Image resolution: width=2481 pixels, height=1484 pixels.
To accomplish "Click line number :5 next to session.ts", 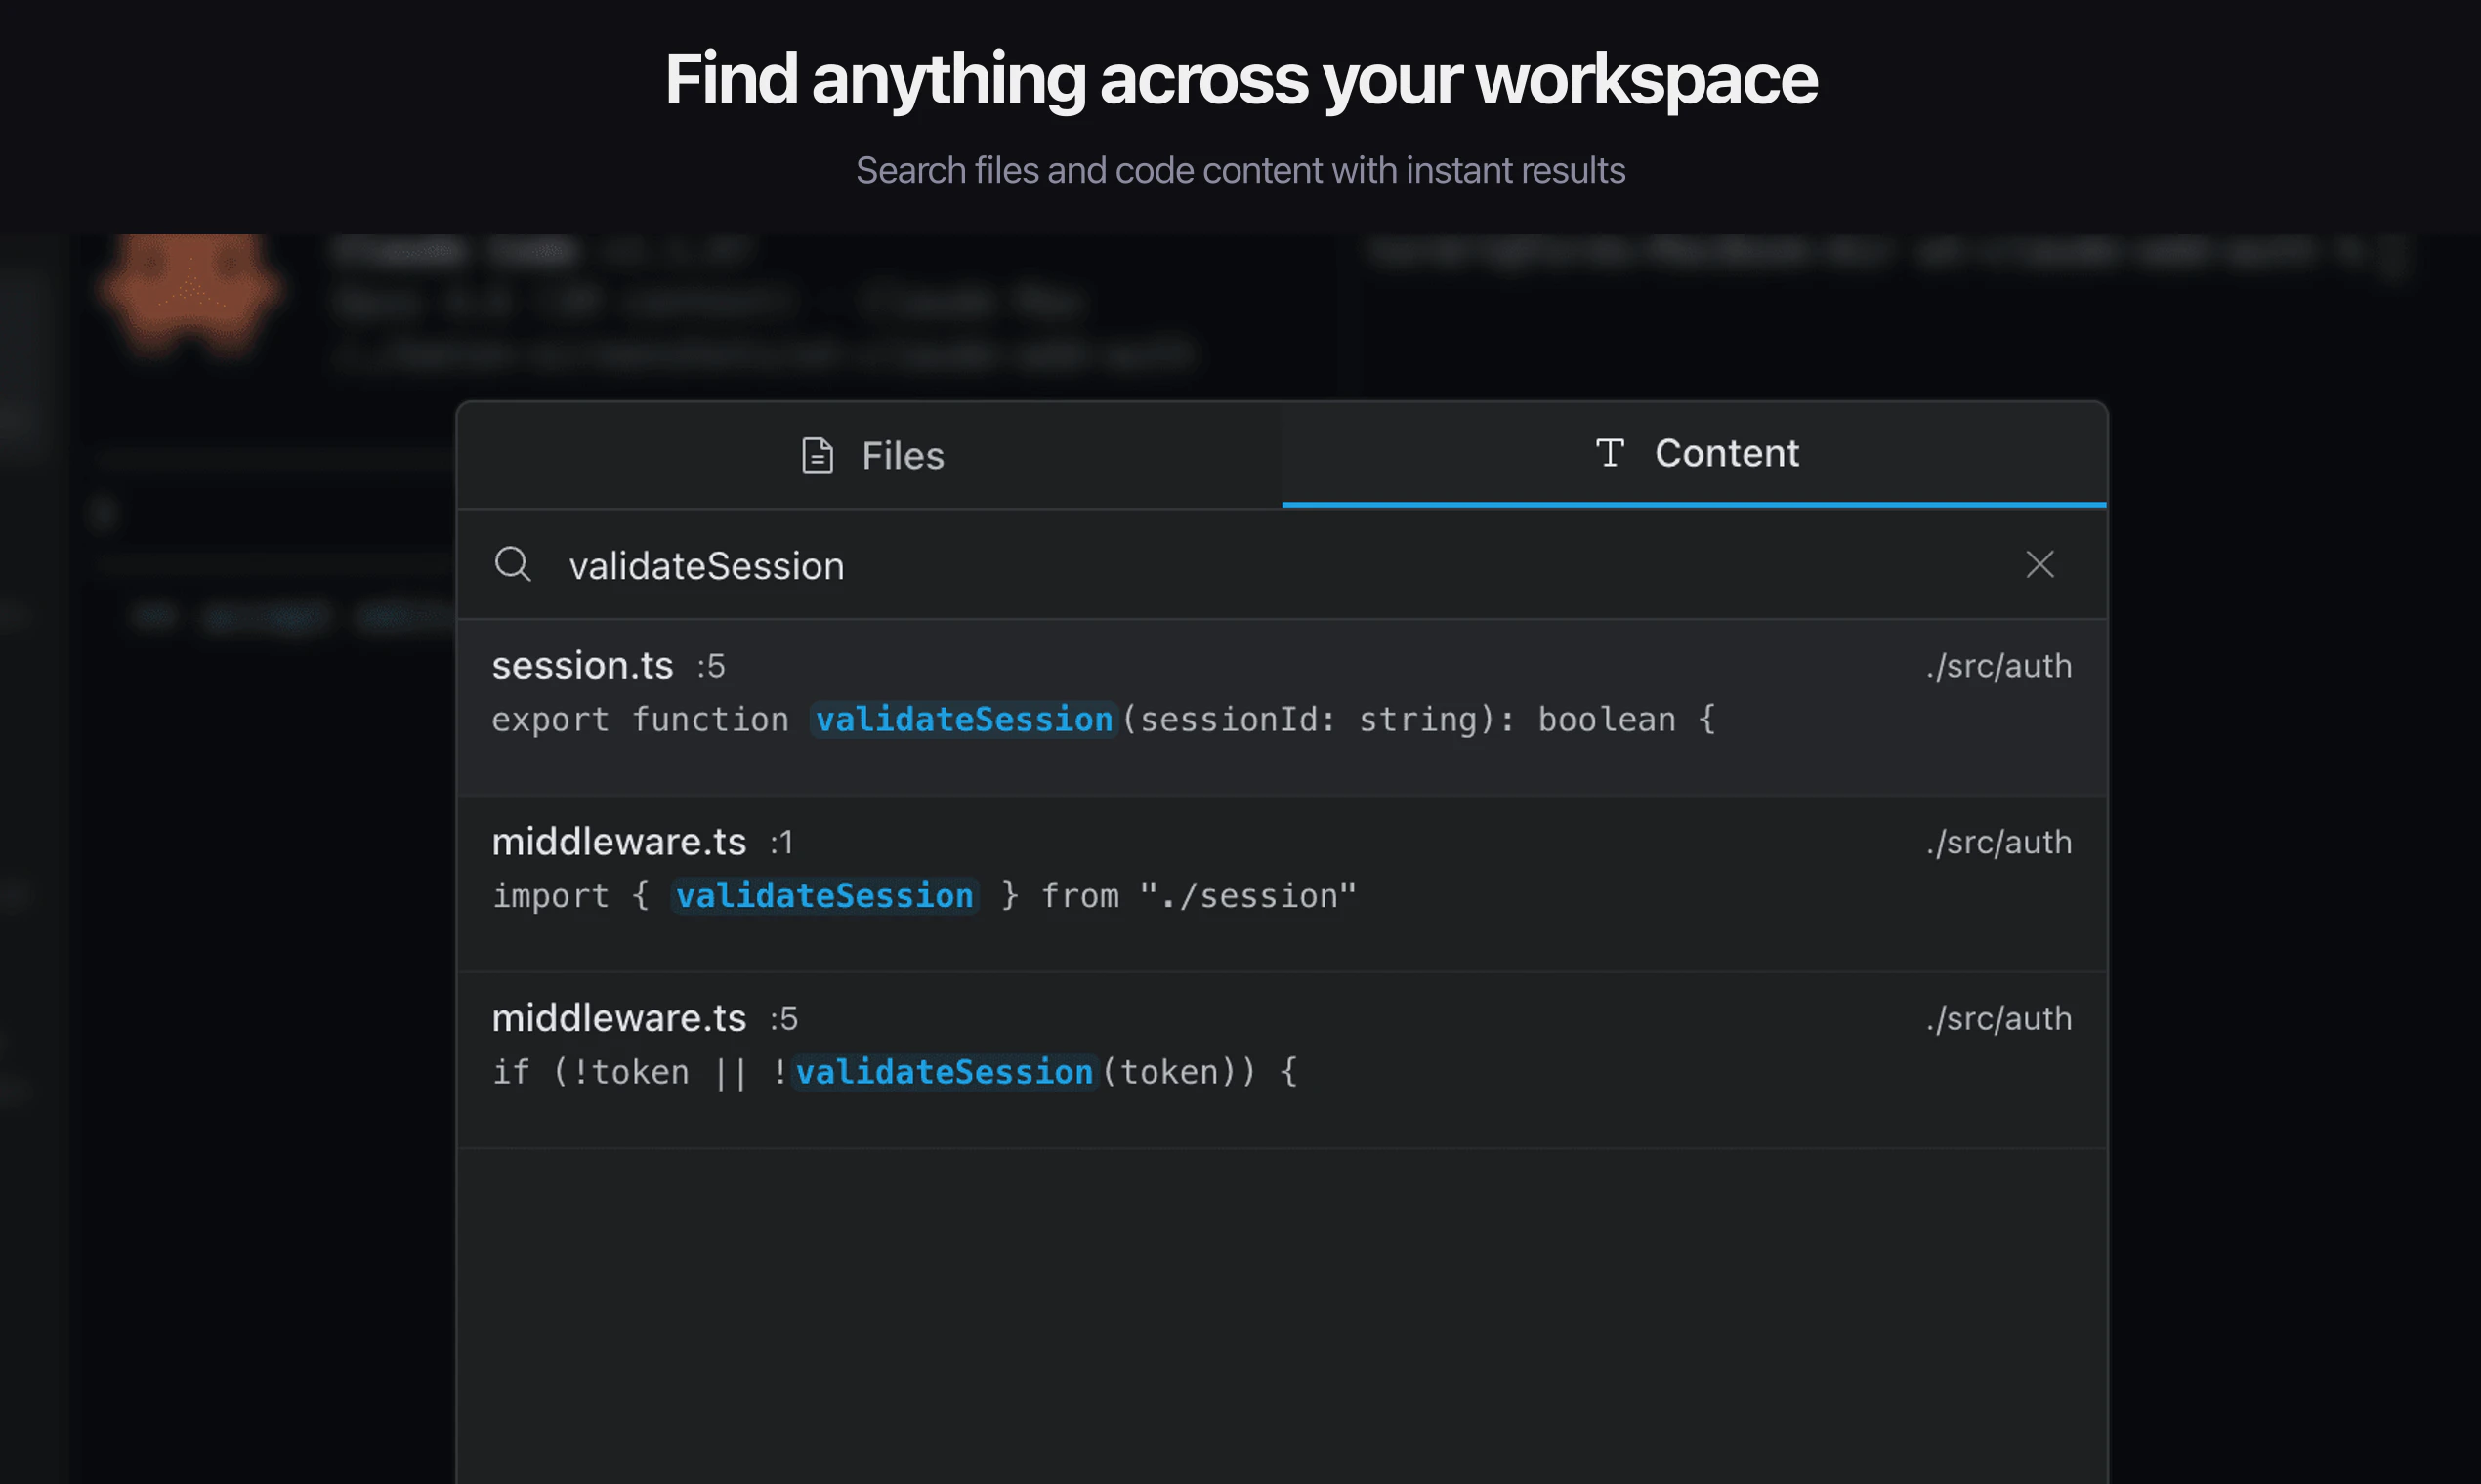I will pos(711,667).
